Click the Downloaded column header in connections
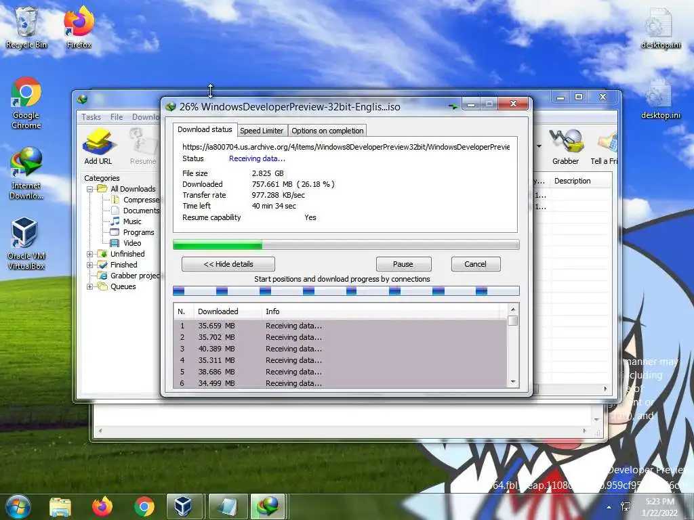The image size is (694, 520). click(x=228, y=311)
